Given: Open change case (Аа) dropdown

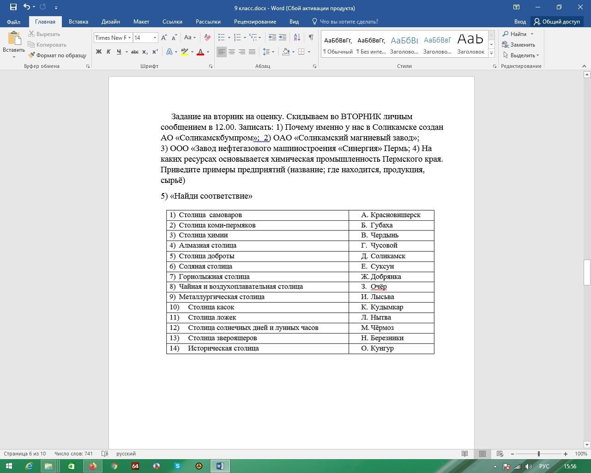Looking at the screenshot, I should tap(190, 38).
